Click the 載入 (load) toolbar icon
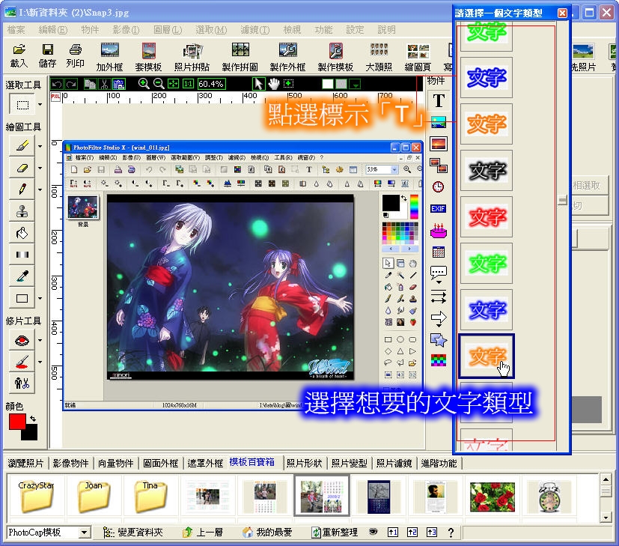 click(x=19, y=55)
